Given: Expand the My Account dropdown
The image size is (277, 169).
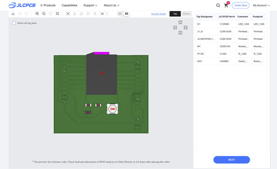Looking at the screenshot, I should [261, 5].
